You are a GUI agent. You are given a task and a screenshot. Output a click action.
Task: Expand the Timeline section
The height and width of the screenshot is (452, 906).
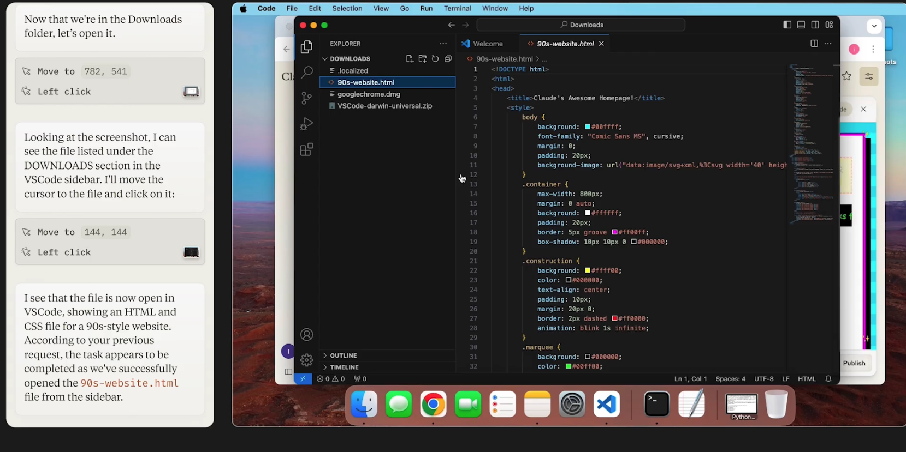344,367
